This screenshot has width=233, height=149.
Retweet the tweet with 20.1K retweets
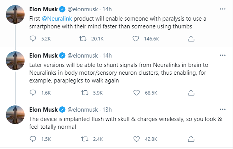(x=83, y=39)
